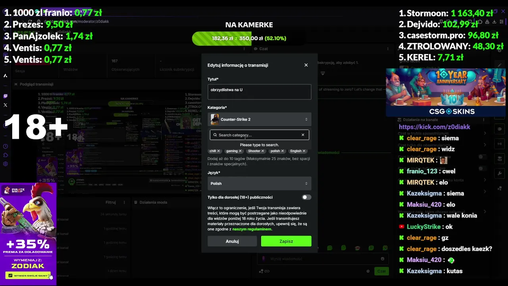Screen dimensions: 508x286
Task: Click the clock history sidebar icon
Action: [6, 146]
